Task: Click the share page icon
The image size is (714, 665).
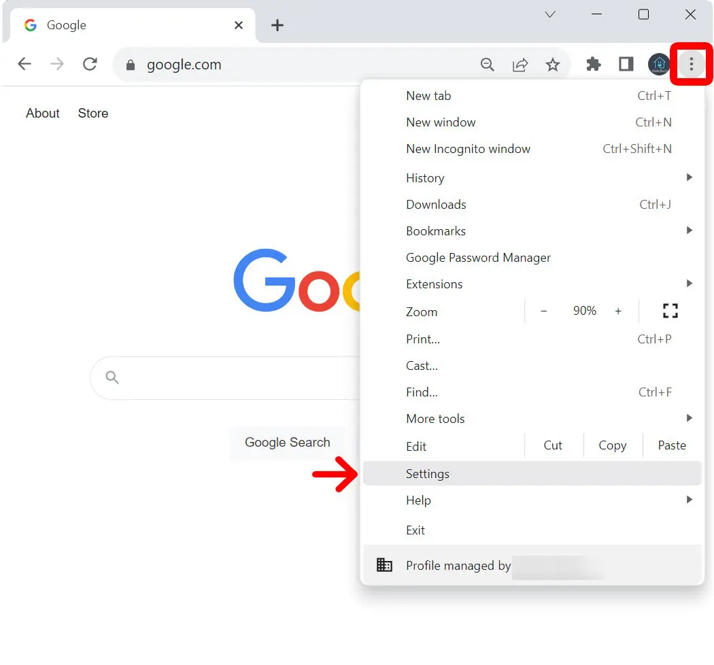Action: point(520,65)
